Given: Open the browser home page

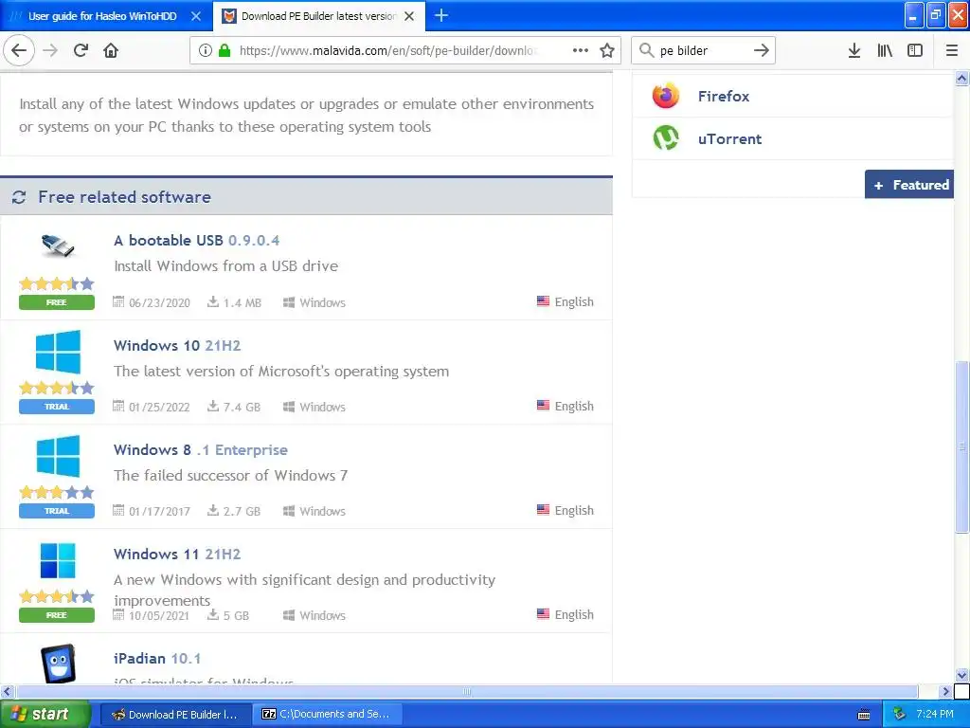Looking at the screenshot, I should tap(111, 50).
